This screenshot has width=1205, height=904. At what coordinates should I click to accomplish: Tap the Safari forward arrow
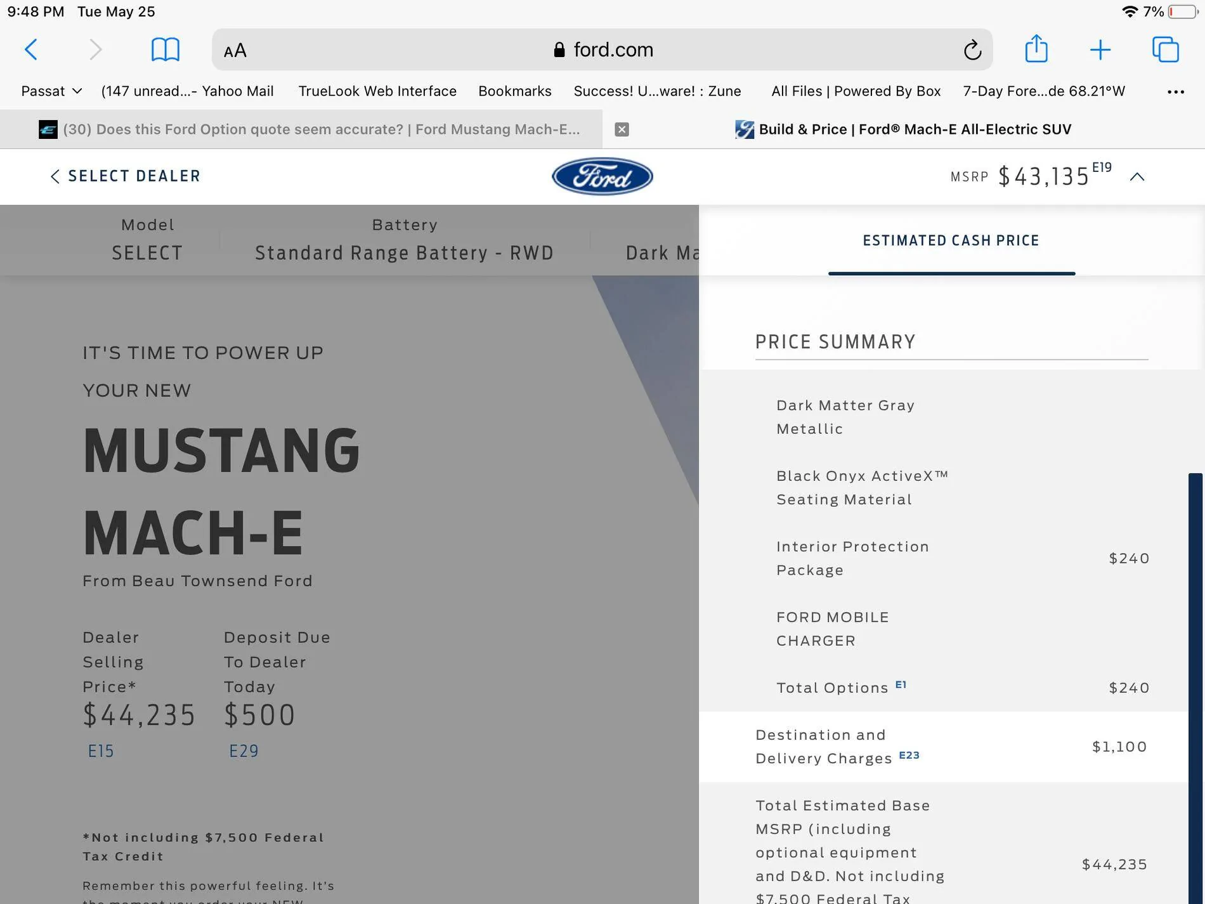point(95,49)
